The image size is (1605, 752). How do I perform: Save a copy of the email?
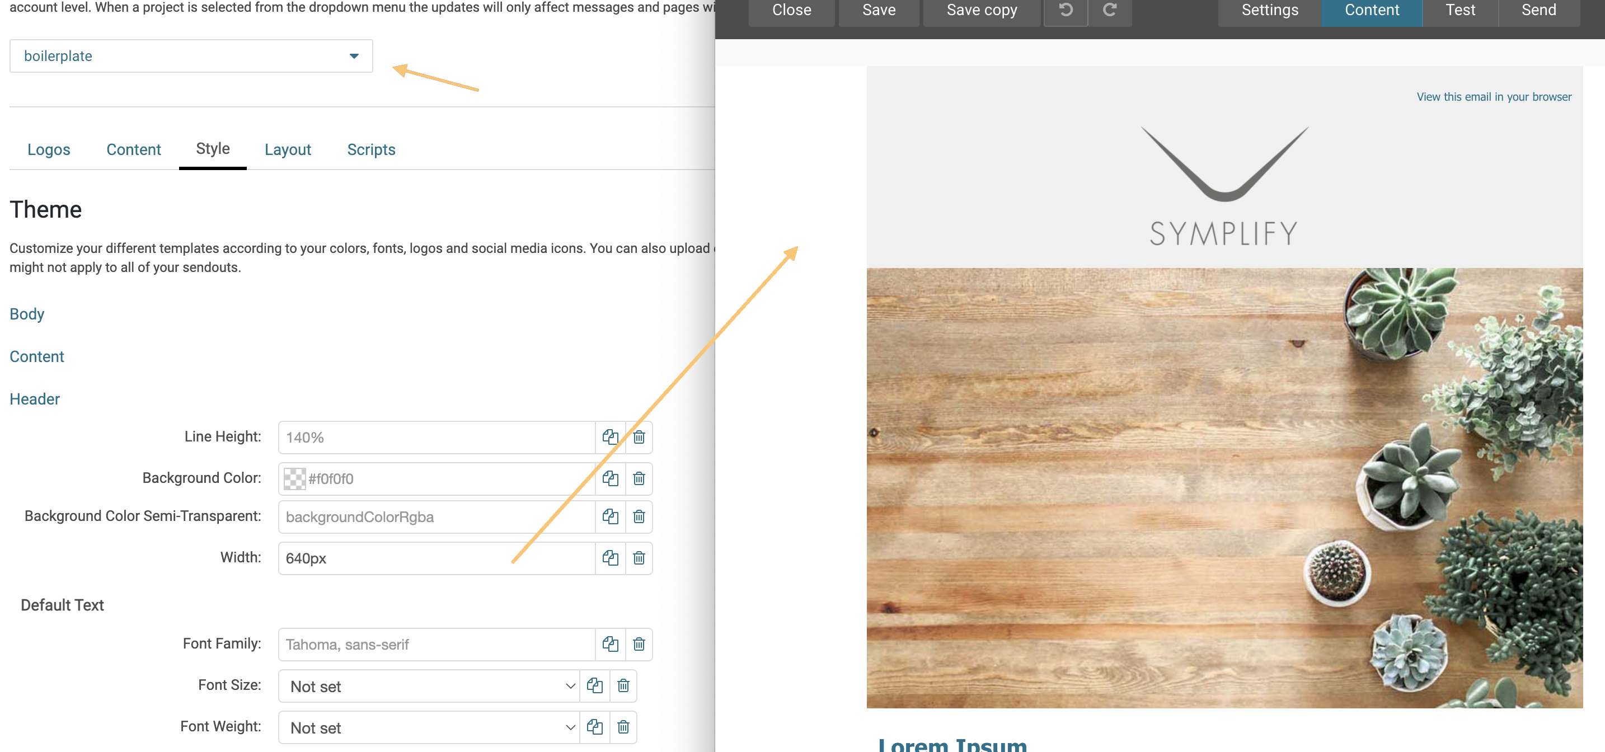point(980,10)
